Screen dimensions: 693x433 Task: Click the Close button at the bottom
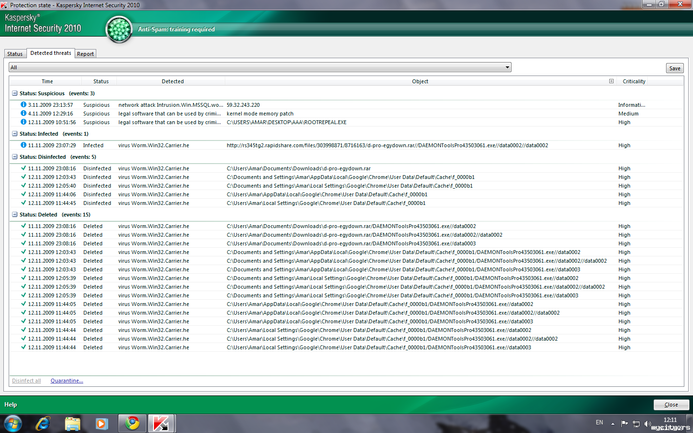click(x=671, y=405)
